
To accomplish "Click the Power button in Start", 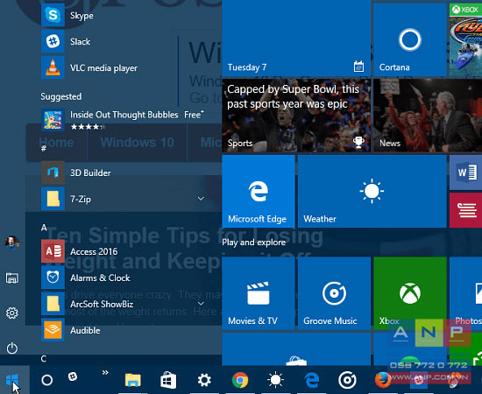I will pyautogui.click(x=12, y=348).
